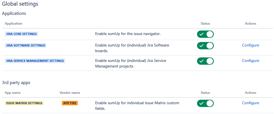This screenshot has height=114, width=274.
Task: Click the Status header in Applications table
Action: (x=205, y=24)
